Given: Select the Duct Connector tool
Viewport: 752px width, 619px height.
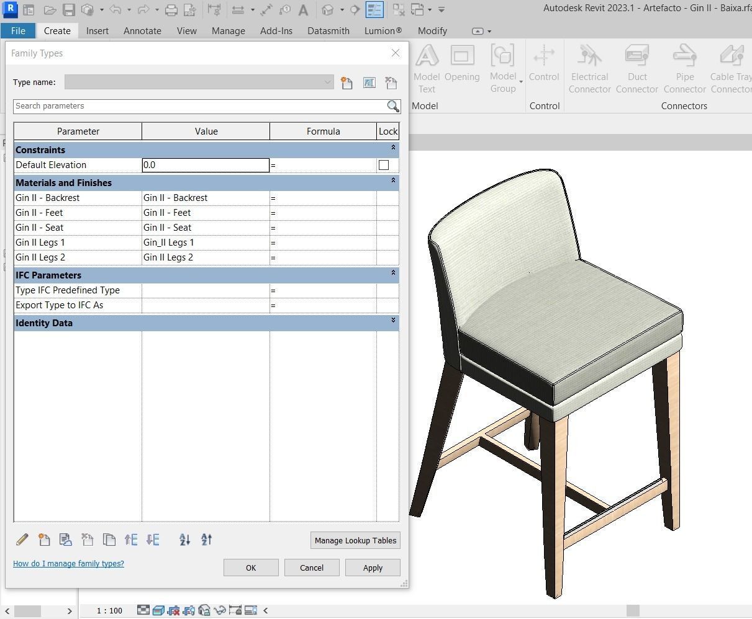Looking at the screenshot, I should 637,68.
